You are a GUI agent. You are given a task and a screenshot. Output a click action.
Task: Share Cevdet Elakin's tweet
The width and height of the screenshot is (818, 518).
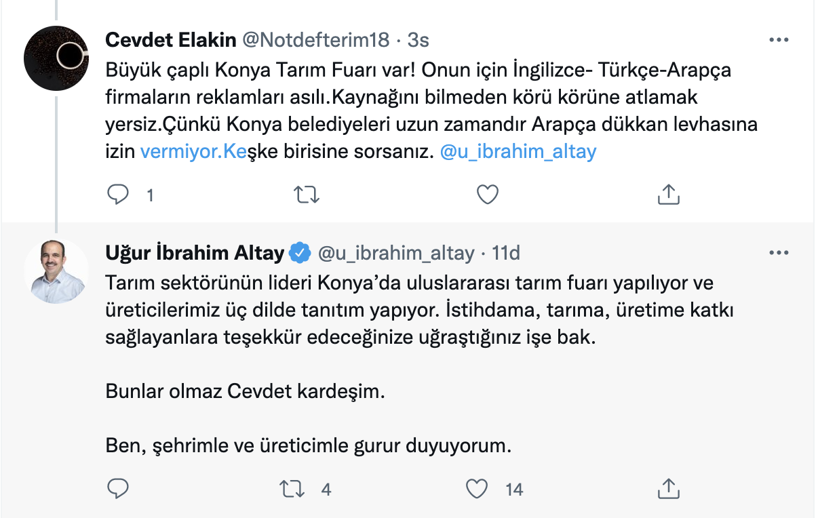[x=668, y=194]
